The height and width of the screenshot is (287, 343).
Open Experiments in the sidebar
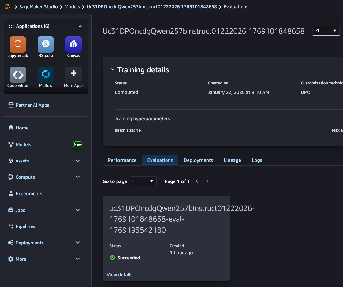tap(29, 194)
